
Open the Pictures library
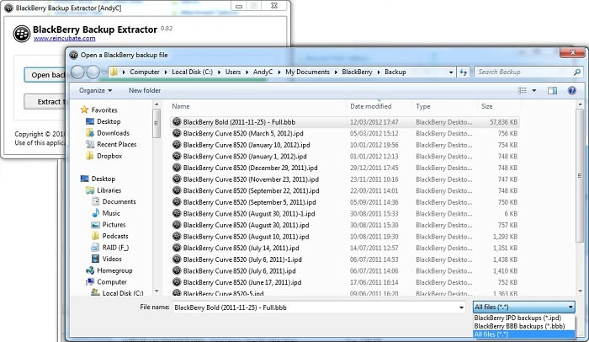click(114, 224)
